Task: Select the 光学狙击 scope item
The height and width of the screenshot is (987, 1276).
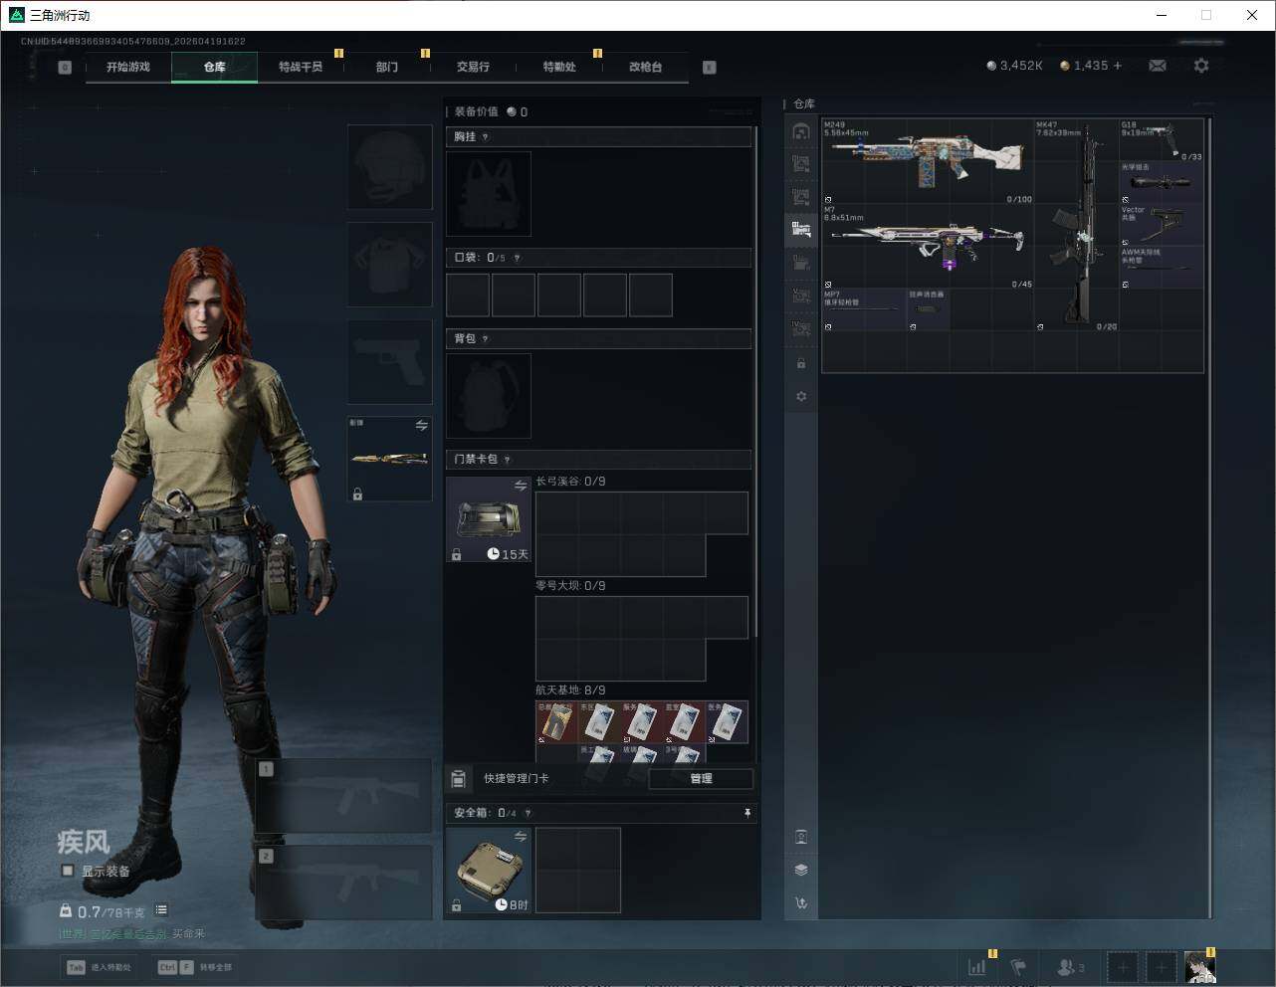Action: coord(1162,183)
